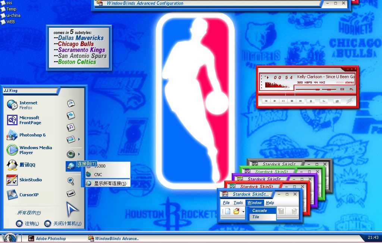Click the 注销(L) log off button
This screenshot has width=382, height=243.
click(27, 224)
